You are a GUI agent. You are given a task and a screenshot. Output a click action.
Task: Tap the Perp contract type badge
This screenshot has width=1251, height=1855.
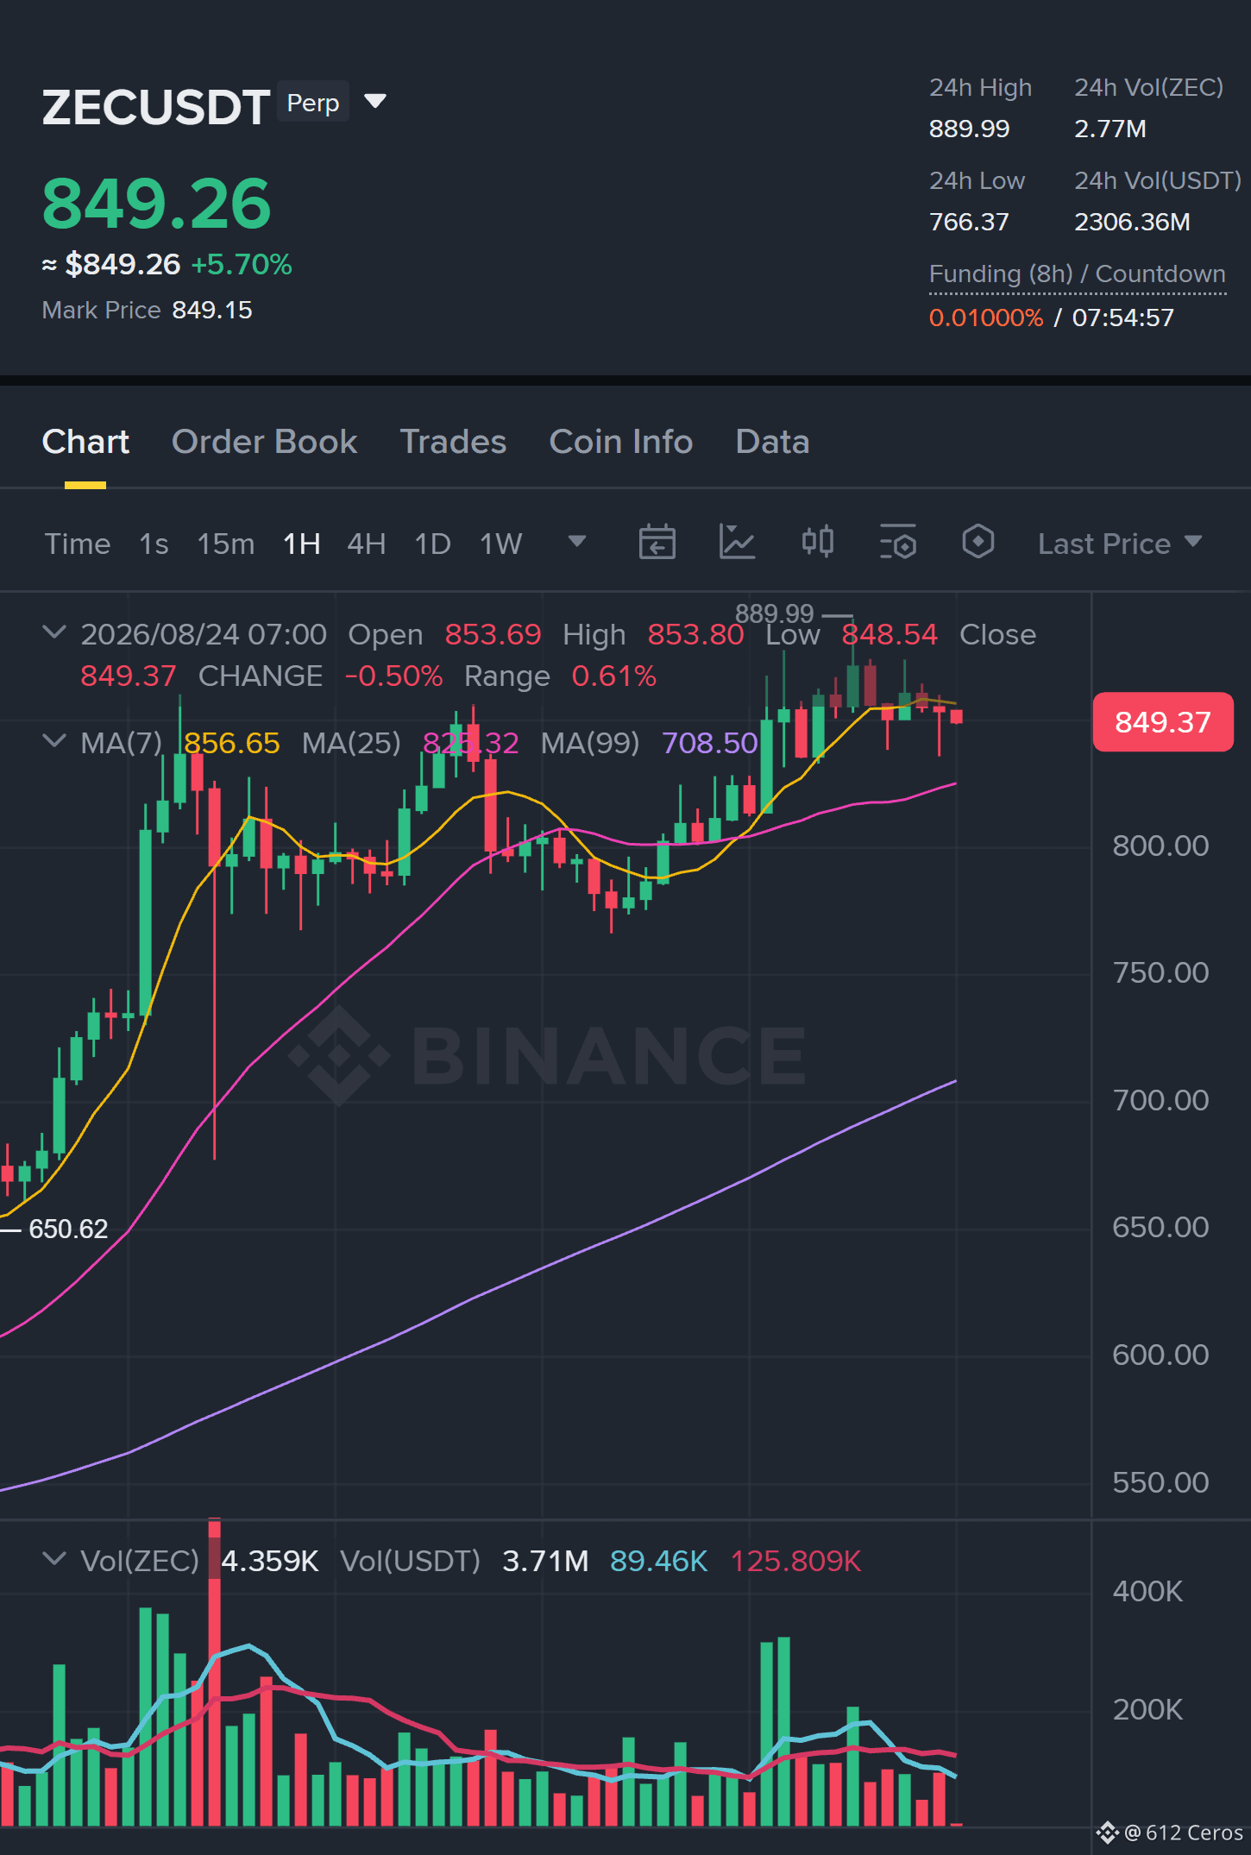[313, 103]
